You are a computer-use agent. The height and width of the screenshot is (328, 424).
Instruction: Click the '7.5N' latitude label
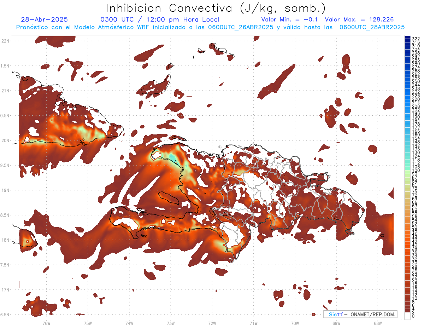pyautogui.click(x=5, y=265)
